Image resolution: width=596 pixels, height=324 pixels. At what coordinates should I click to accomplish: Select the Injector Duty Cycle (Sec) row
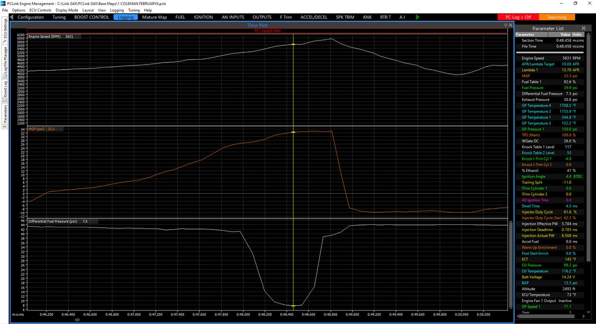(550, 218)
